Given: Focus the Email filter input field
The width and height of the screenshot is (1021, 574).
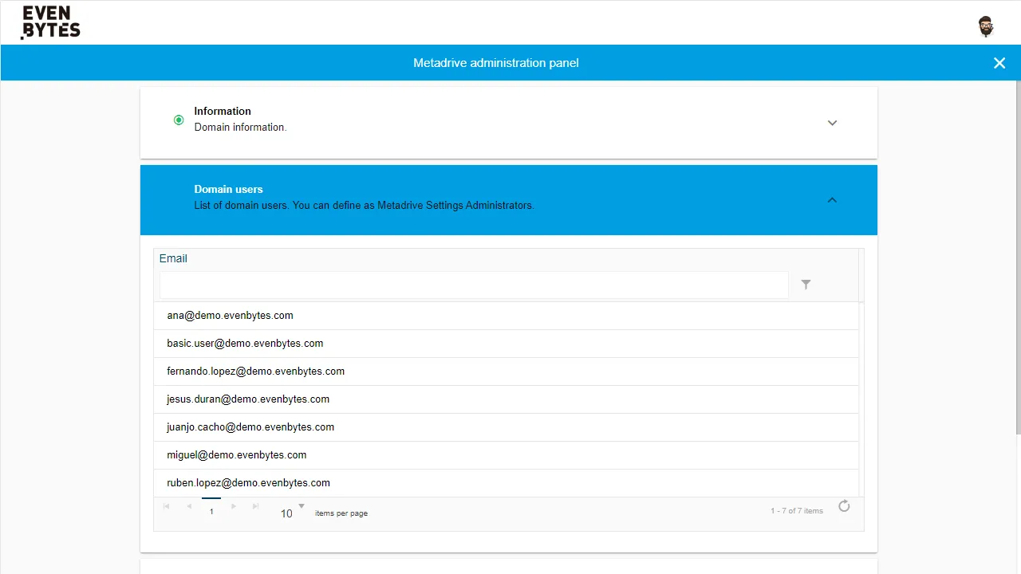Looking at the screenshot, I should pyautogui.click(x=474, y=285).
